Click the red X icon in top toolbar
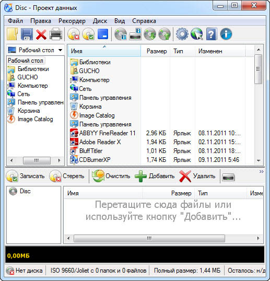This screenshot has height=281, width=270. tap(41, 34)
